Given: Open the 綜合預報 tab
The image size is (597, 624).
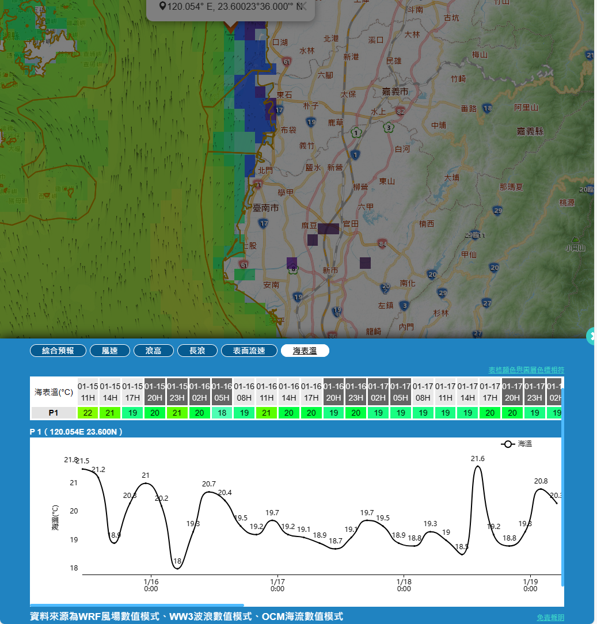Looking at the screenshot, I should (x=58, y=351).
